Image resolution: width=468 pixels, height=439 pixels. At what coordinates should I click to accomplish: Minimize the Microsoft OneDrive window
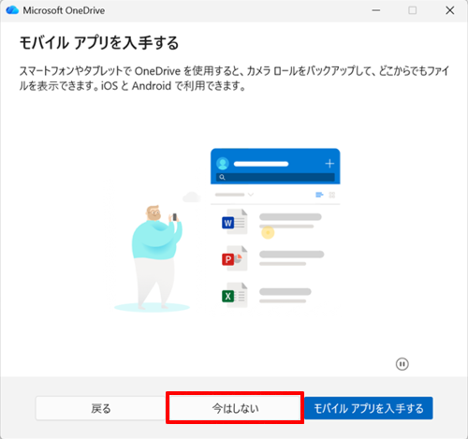tap(376, 10)
